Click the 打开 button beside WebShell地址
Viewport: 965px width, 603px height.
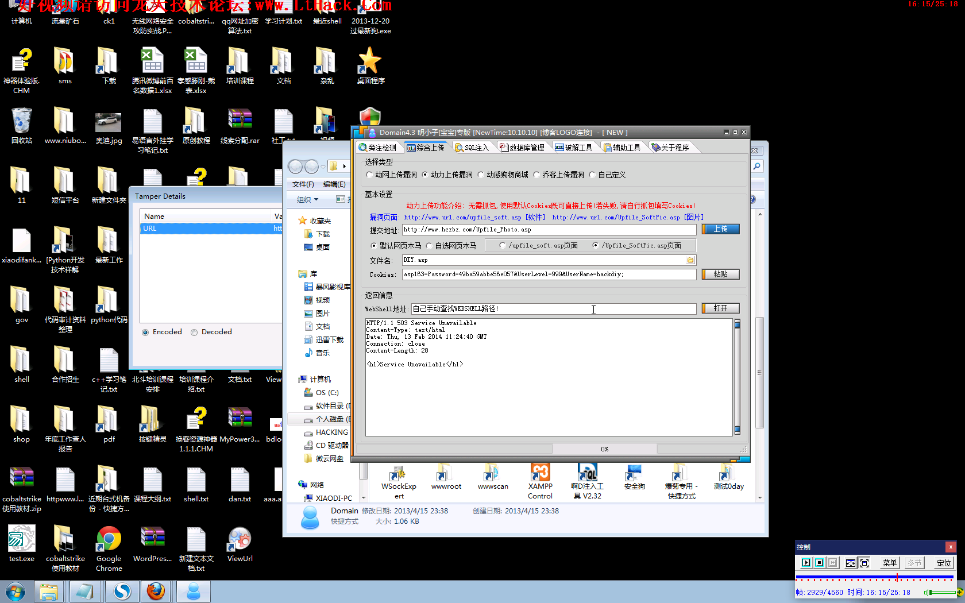[x=720, y=308]
